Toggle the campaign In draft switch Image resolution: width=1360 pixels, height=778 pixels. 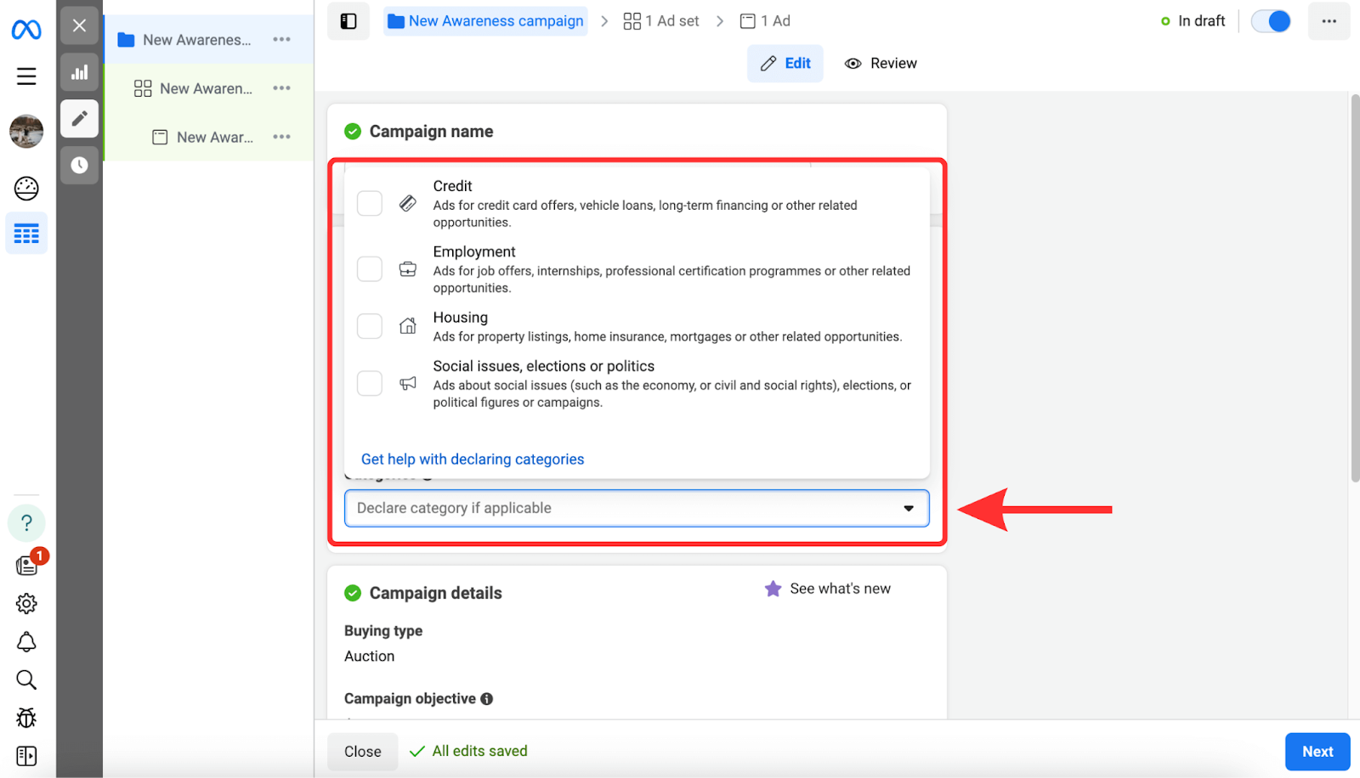click(1271, 21)
